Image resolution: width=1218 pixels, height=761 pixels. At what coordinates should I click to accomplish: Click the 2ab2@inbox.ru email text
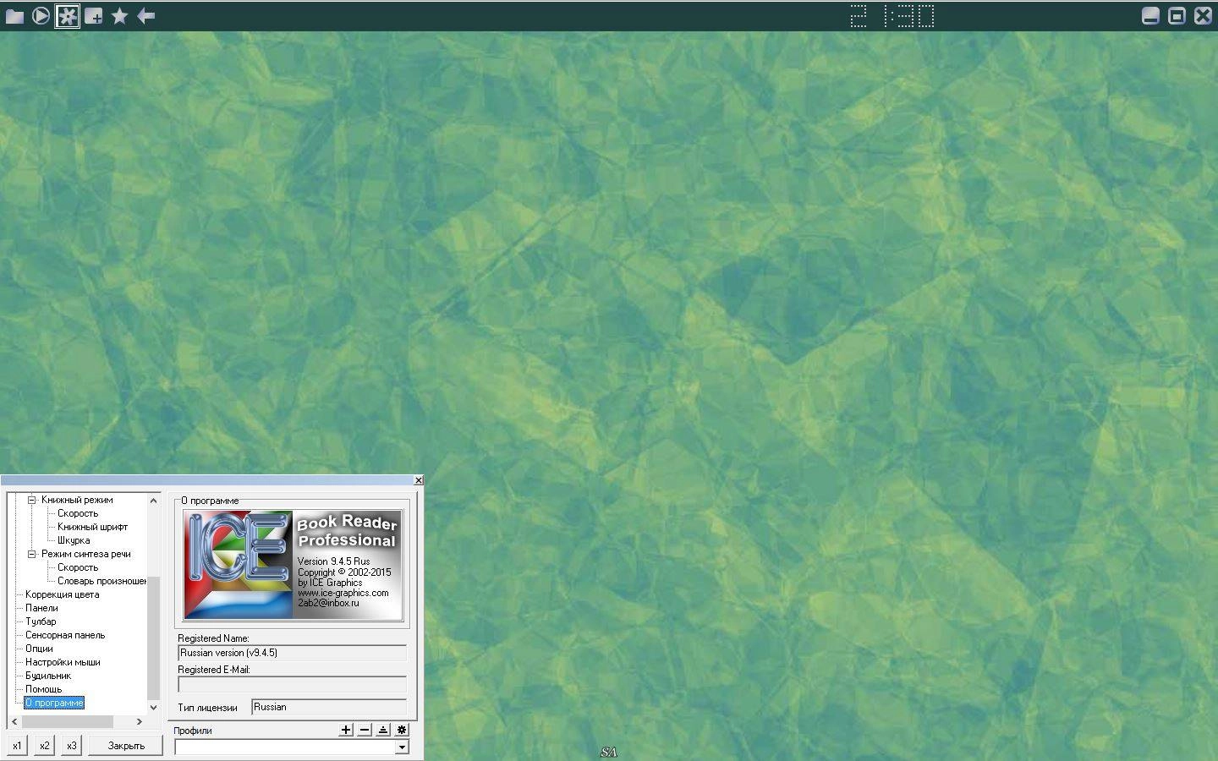pos(328,603)
